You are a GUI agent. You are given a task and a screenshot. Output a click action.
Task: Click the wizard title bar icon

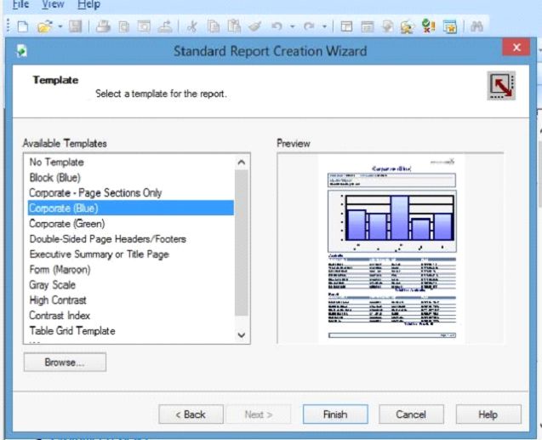point(22,51)
